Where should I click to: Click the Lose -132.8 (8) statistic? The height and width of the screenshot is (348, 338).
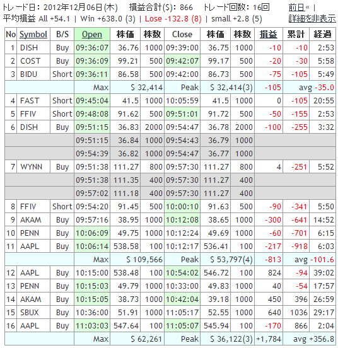(x=173, y=19)
